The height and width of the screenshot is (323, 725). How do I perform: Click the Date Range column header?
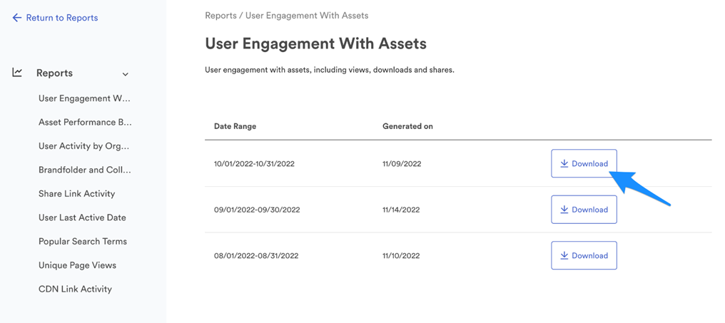click(x=235, y=126)
